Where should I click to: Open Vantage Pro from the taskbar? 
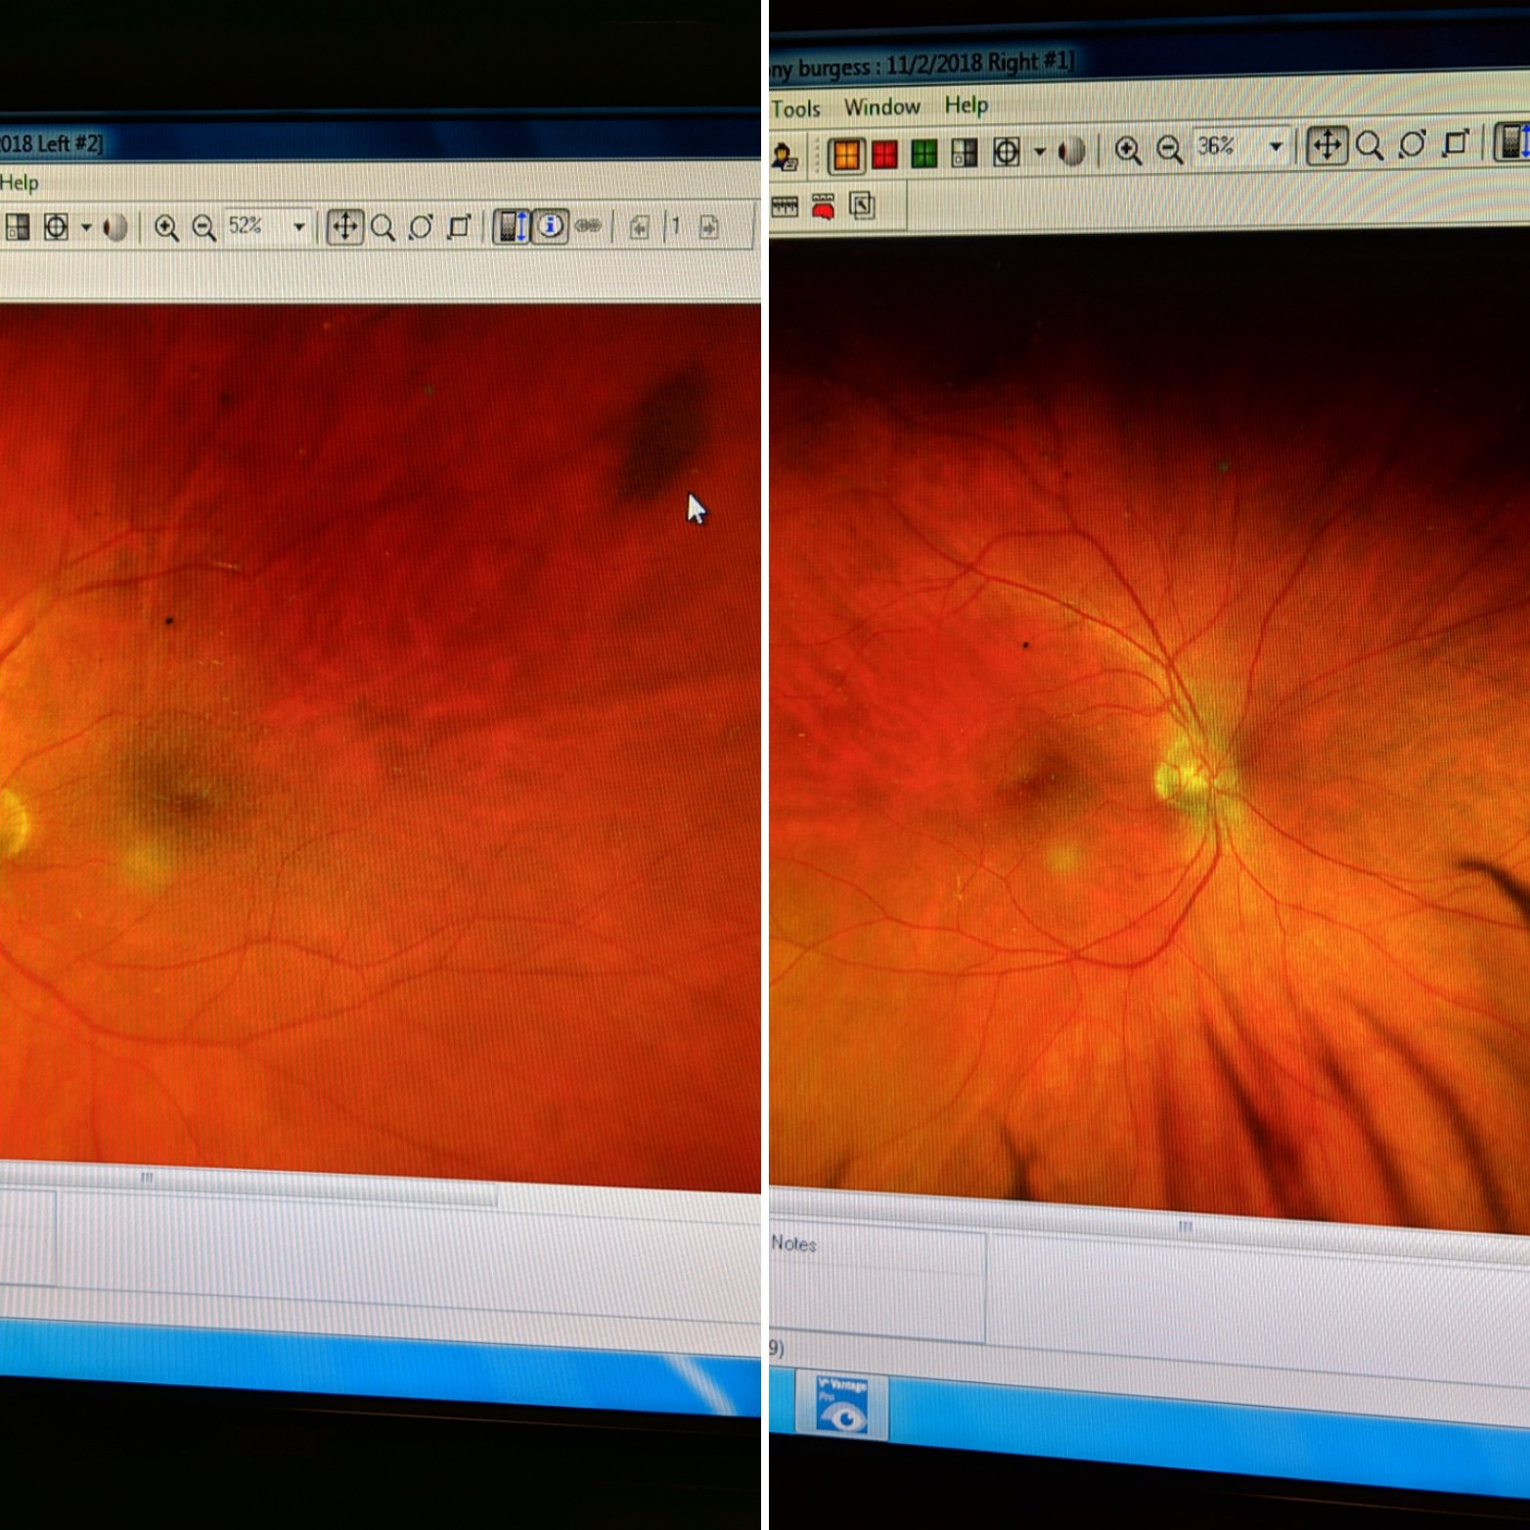tap(841, 1406)
